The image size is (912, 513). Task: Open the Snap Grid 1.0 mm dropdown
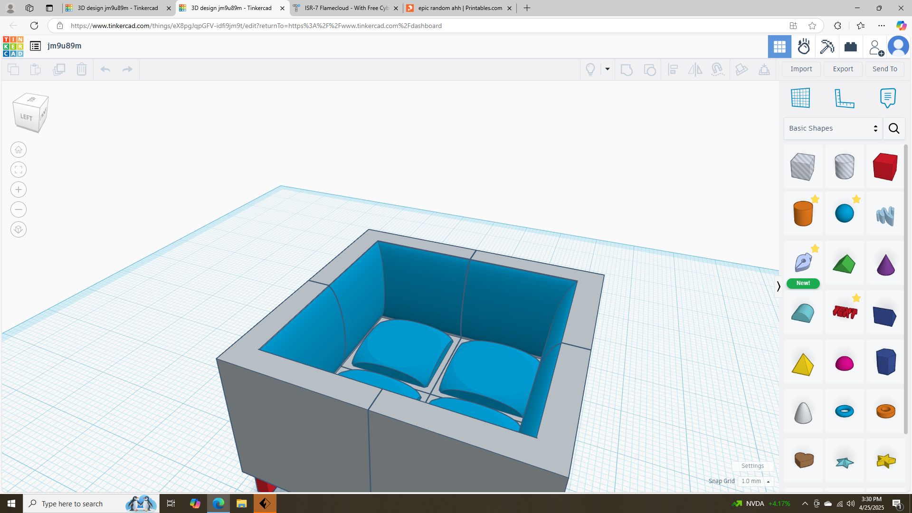tap(755, 481)
